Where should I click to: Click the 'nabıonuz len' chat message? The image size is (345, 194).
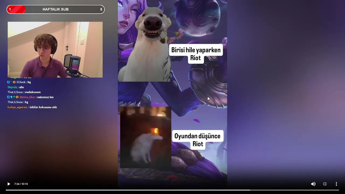click(45, 97)
